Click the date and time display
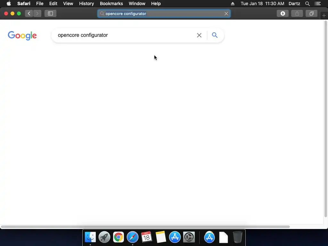328x246 pixels. tap(262, 4)
